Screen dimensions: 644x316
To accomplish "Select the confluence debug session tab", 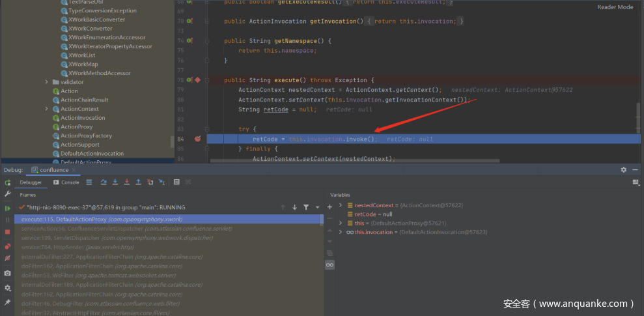I will 53,170.
